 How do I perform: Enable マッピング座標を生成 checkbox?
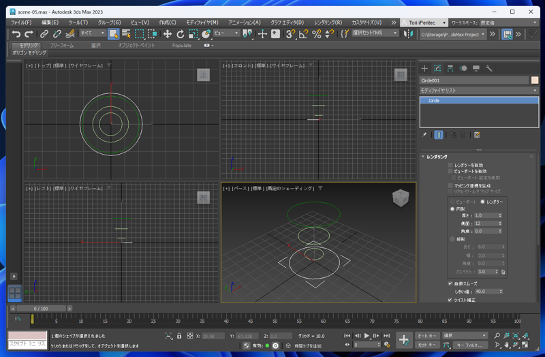pos(450,185)
